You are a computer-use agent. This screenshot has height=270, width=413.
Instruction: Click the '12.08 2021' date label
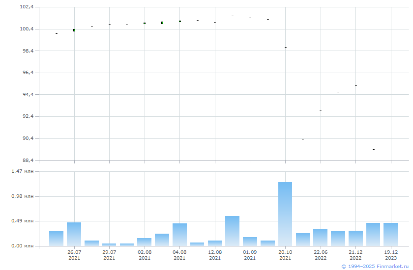click(x=215, y=255)
